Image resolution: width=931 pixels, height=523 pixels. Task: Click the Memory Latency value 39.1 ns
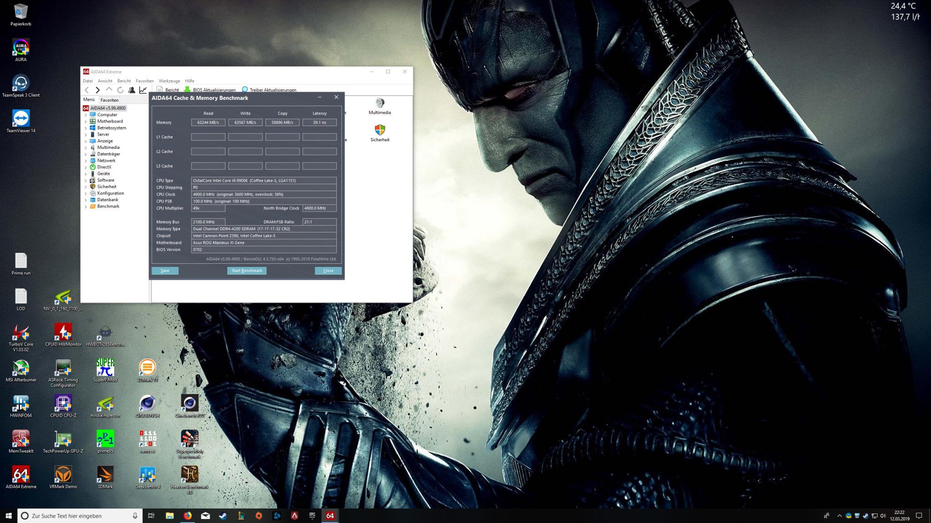320,123
